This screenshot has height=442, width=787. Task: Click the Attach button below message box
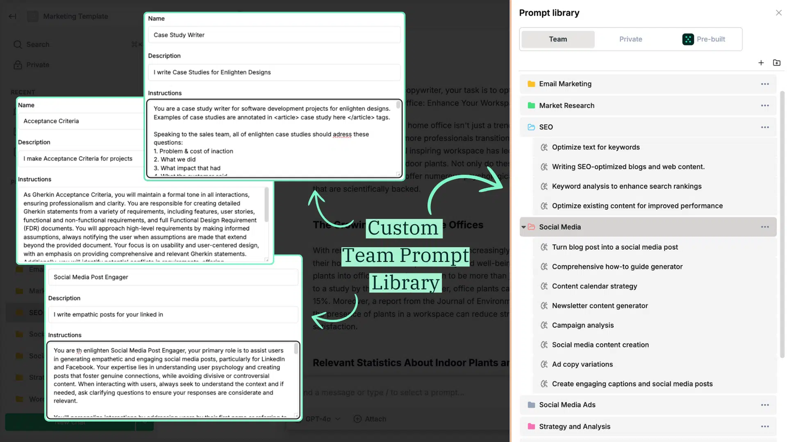370,419
